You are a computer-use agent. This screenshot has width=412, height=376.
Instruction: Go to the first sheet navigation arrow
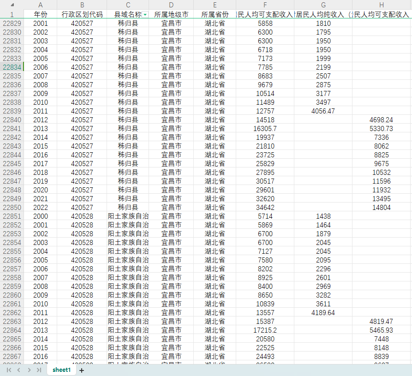pyautogui.click(x=9, y=370)
